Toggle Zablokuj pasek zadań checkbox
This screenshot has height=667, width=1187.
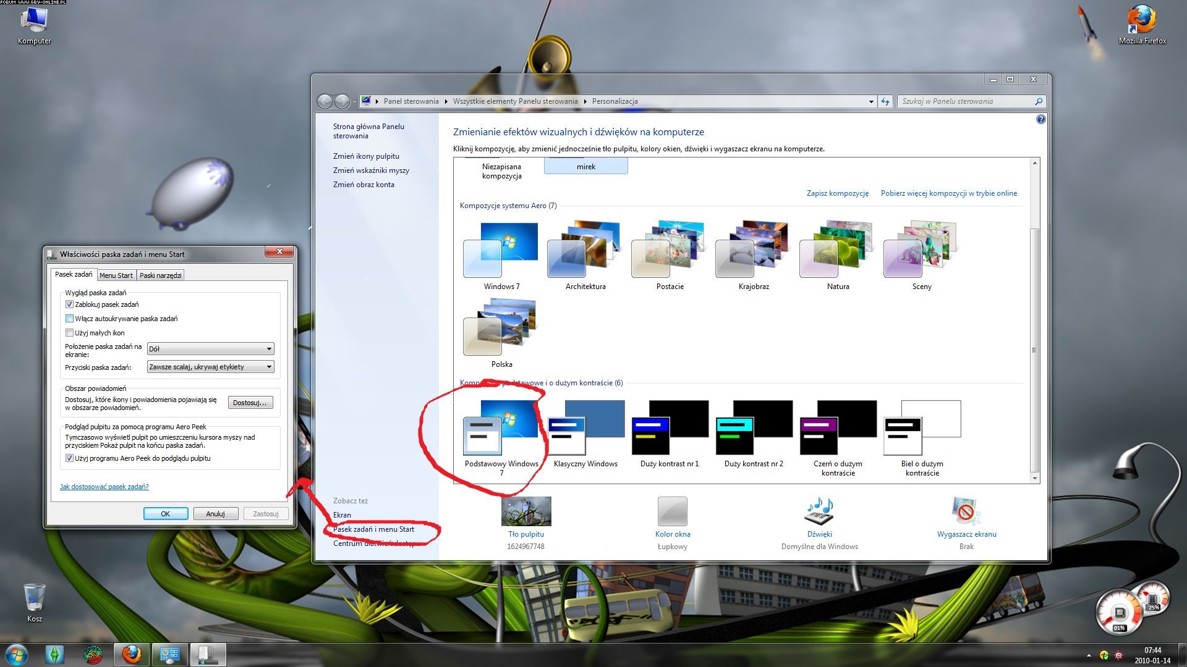click(x=69, y=304)
